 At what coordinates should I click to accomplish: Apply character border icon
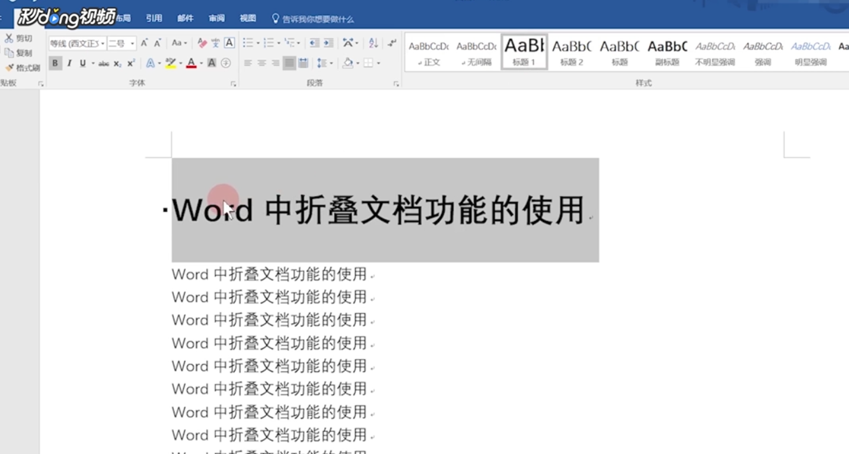click(x=229, y=43)
